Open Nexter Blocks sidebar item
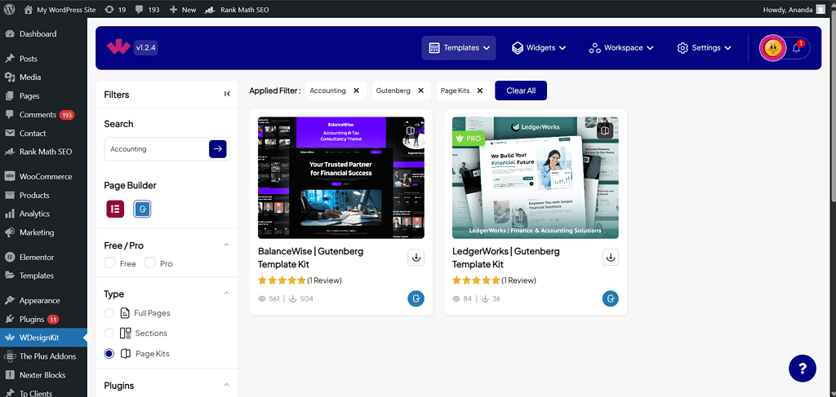The image size is (836, 397). pos(43,375)
